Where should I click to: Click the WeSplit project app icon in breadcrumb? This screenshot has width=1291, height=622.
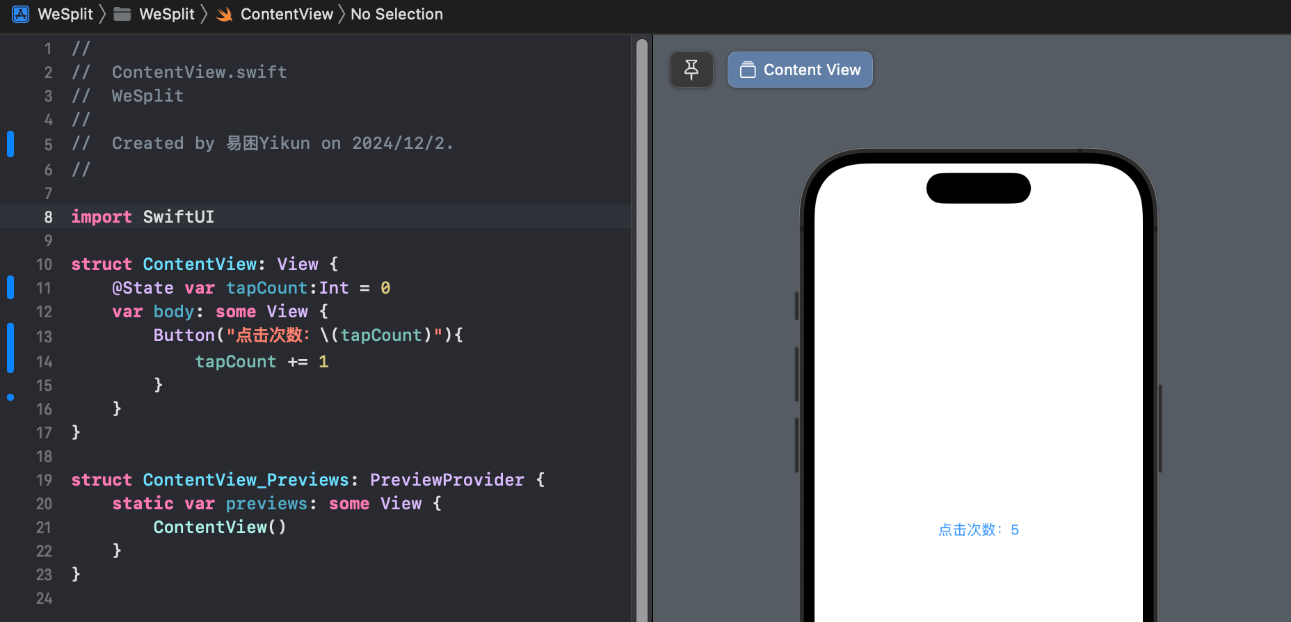pyautogui.click(x=21, y=14)
